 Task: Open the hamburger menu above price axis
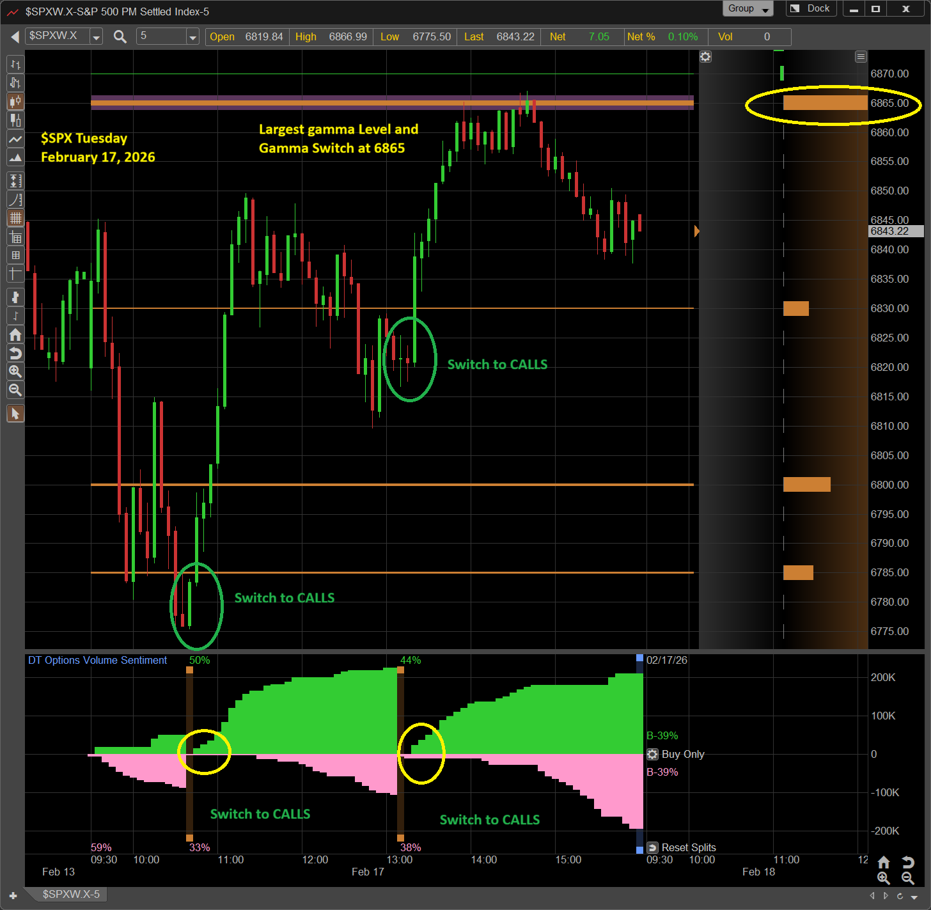point(861,57)
